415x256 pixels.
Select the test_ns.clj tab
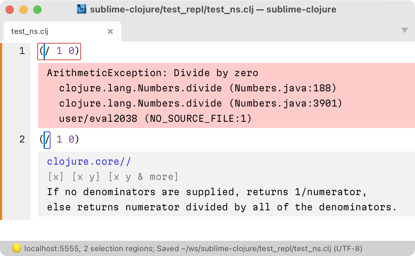[x=30, y=31]
